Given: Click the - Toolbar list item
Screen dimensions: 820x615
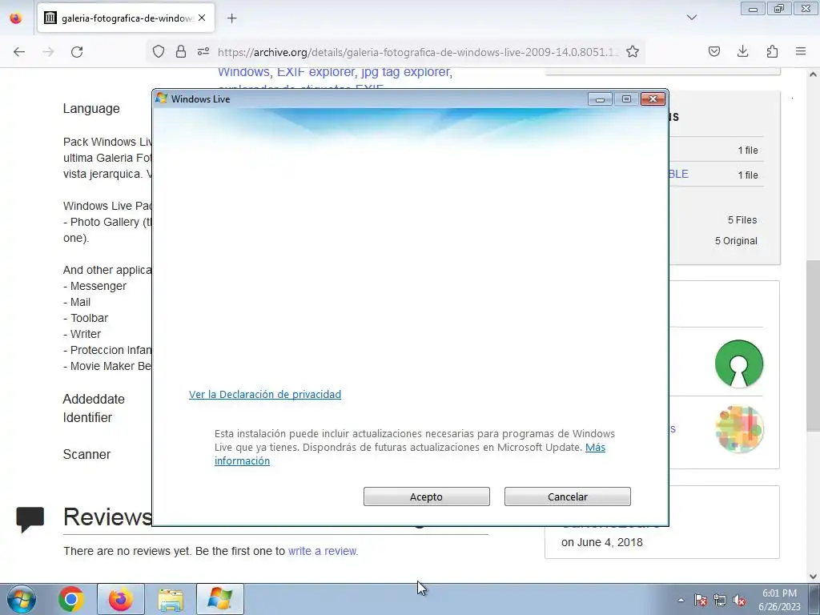Looking at the screenshot, I should point(86,318).
